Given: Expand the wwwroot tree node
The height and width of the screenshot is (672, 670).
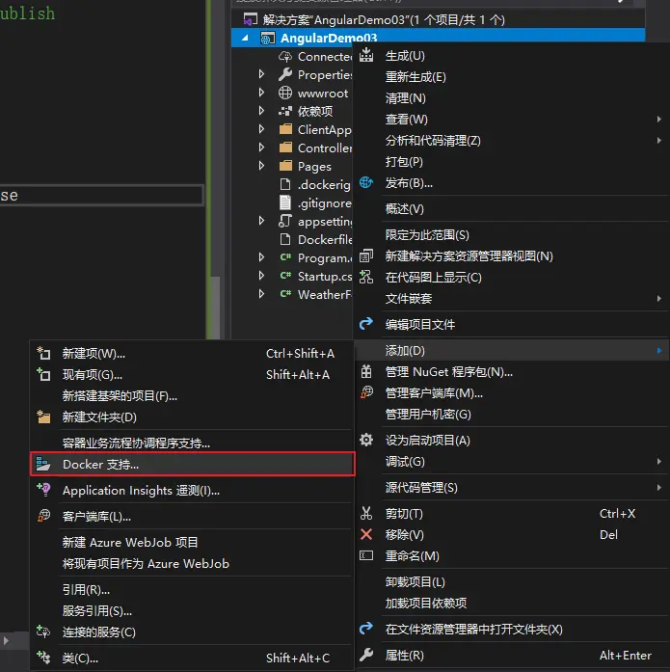Looking at the screenshot, I should [x=261, y=93].
